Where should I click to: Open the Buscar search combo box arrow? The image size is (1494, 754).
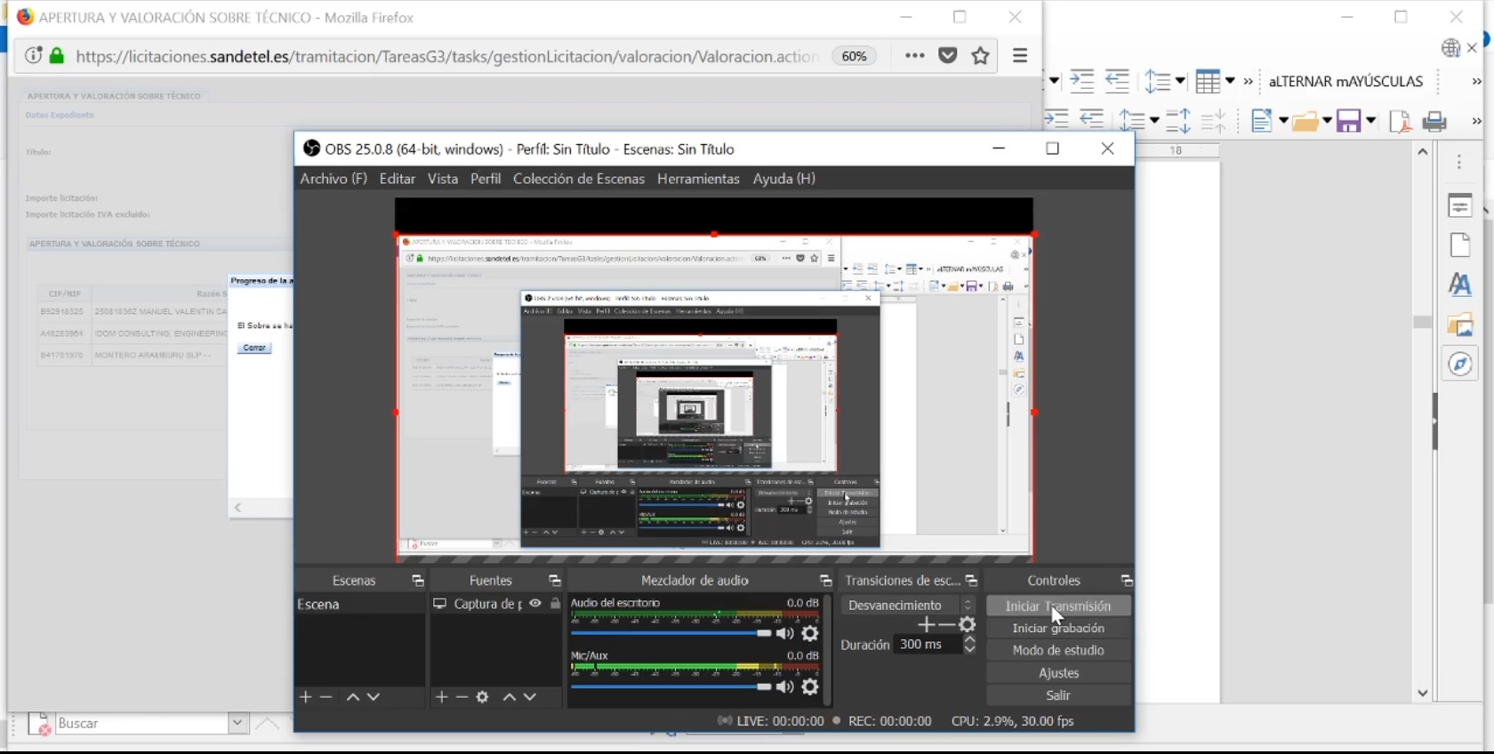coord(237,724)
